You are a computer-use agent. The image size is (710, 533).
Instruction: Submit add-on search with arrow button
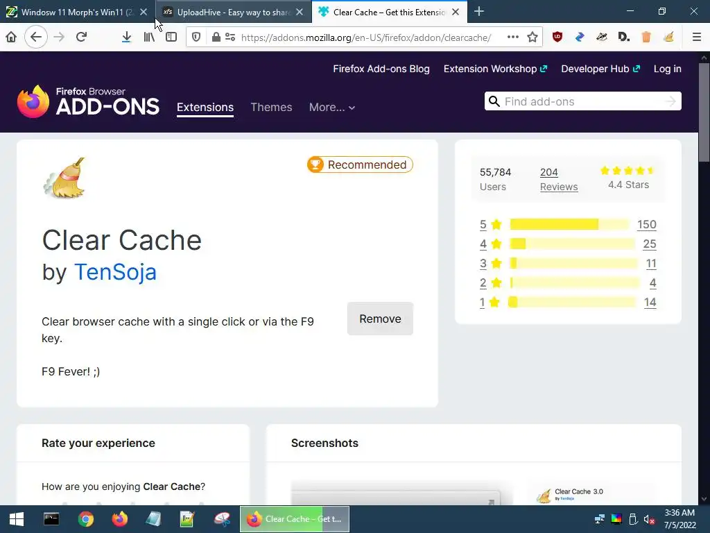tap(670, 101)
